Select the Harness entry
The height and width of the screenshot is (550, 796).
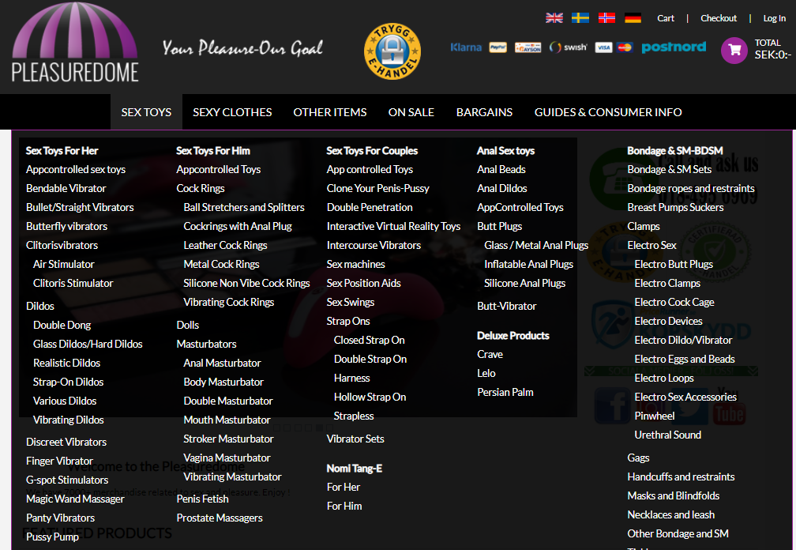pyautogui.click(x=352, y=379)
